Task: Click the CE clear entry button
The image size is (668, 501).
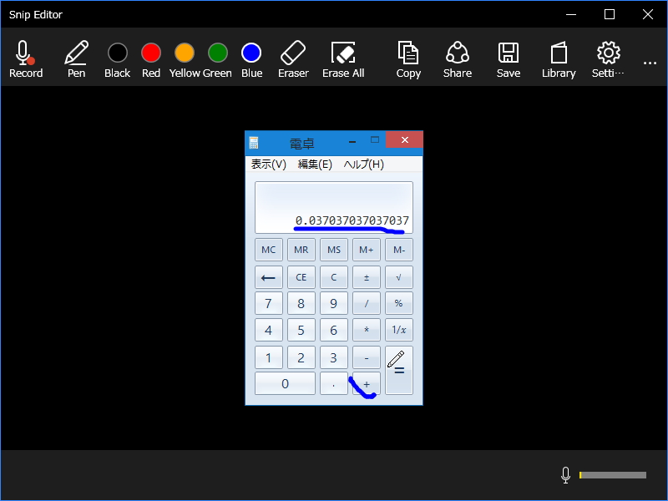Action: 301,277
